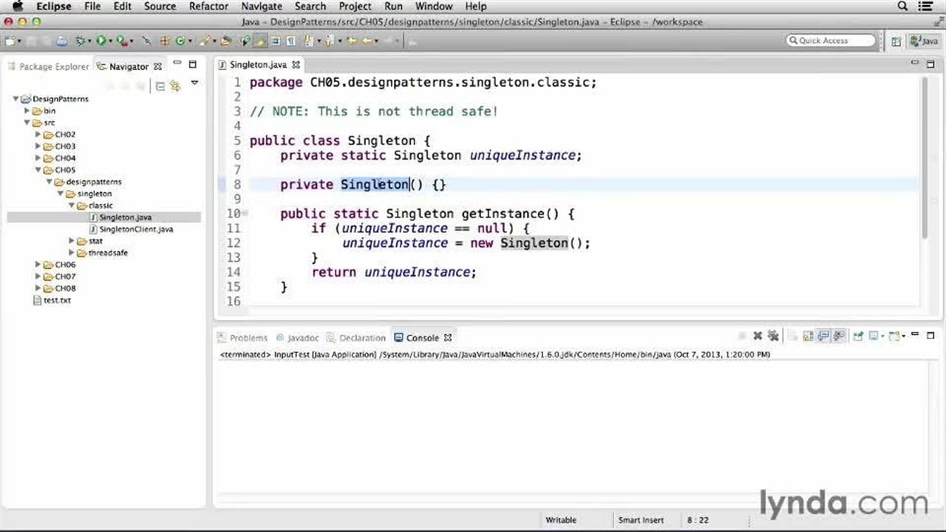Click the Apple menu icon
The height and width of the screenshot is (532, 946).
point(17,6)
